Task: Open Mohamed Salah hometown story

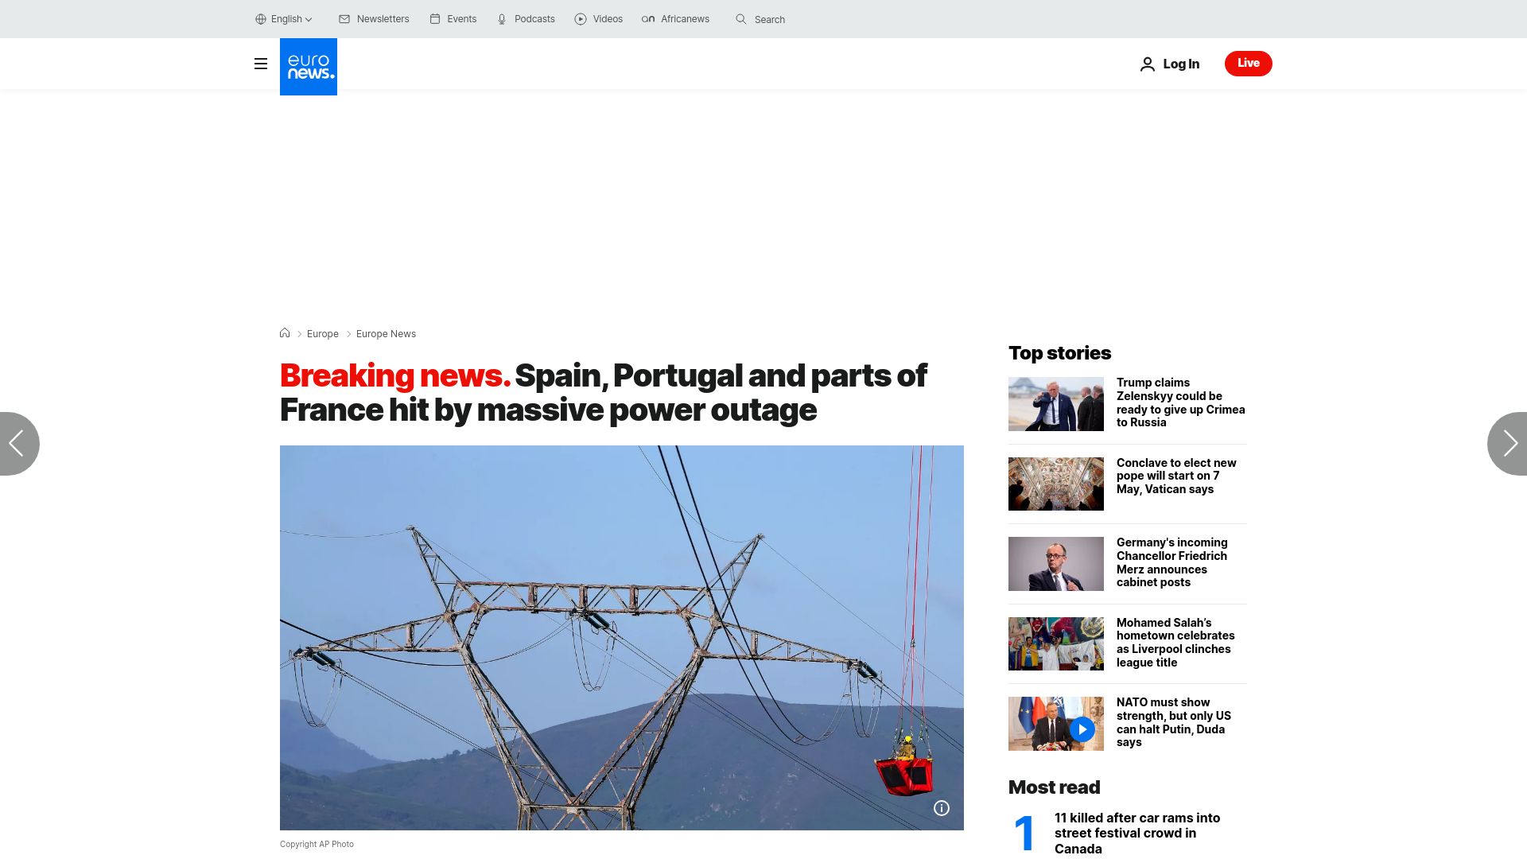Action: click(1175, 643)
